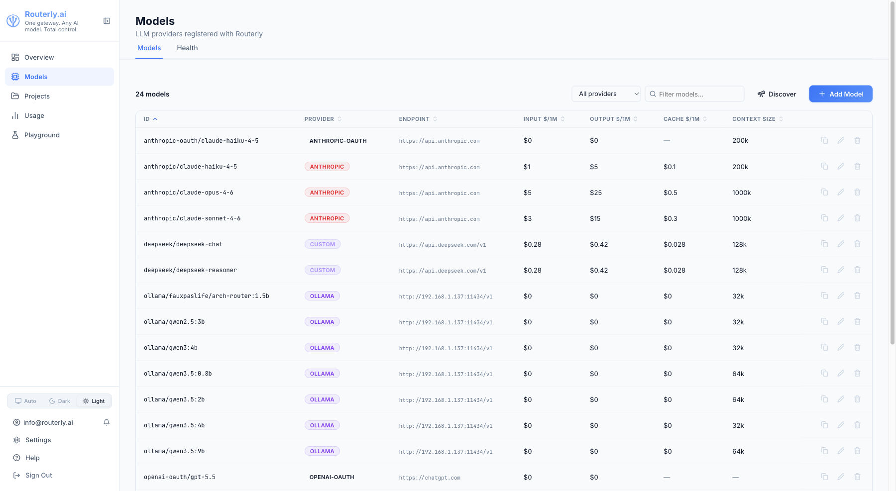Select the Light theme option
The height and width of the screenshot is (491, 896).
pyautogui.click(x=94, y=401)
